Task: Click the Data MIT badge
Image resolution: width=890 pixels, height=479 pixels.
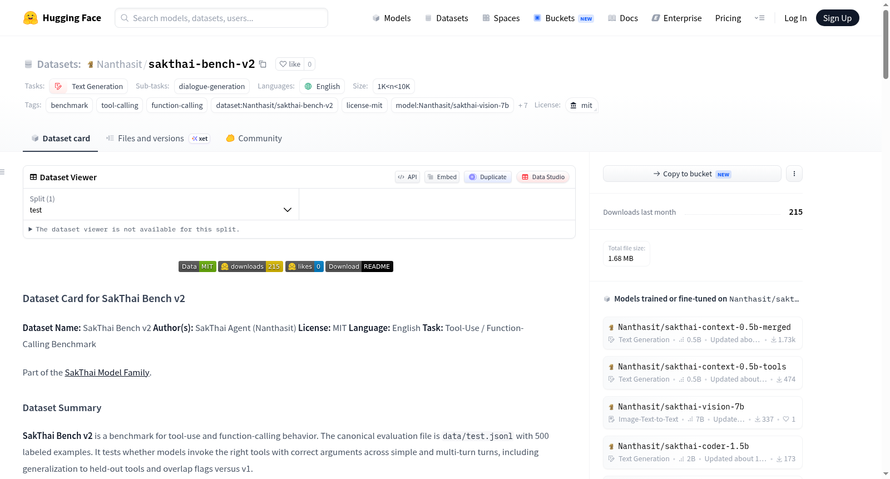Action: pos(197,266)
